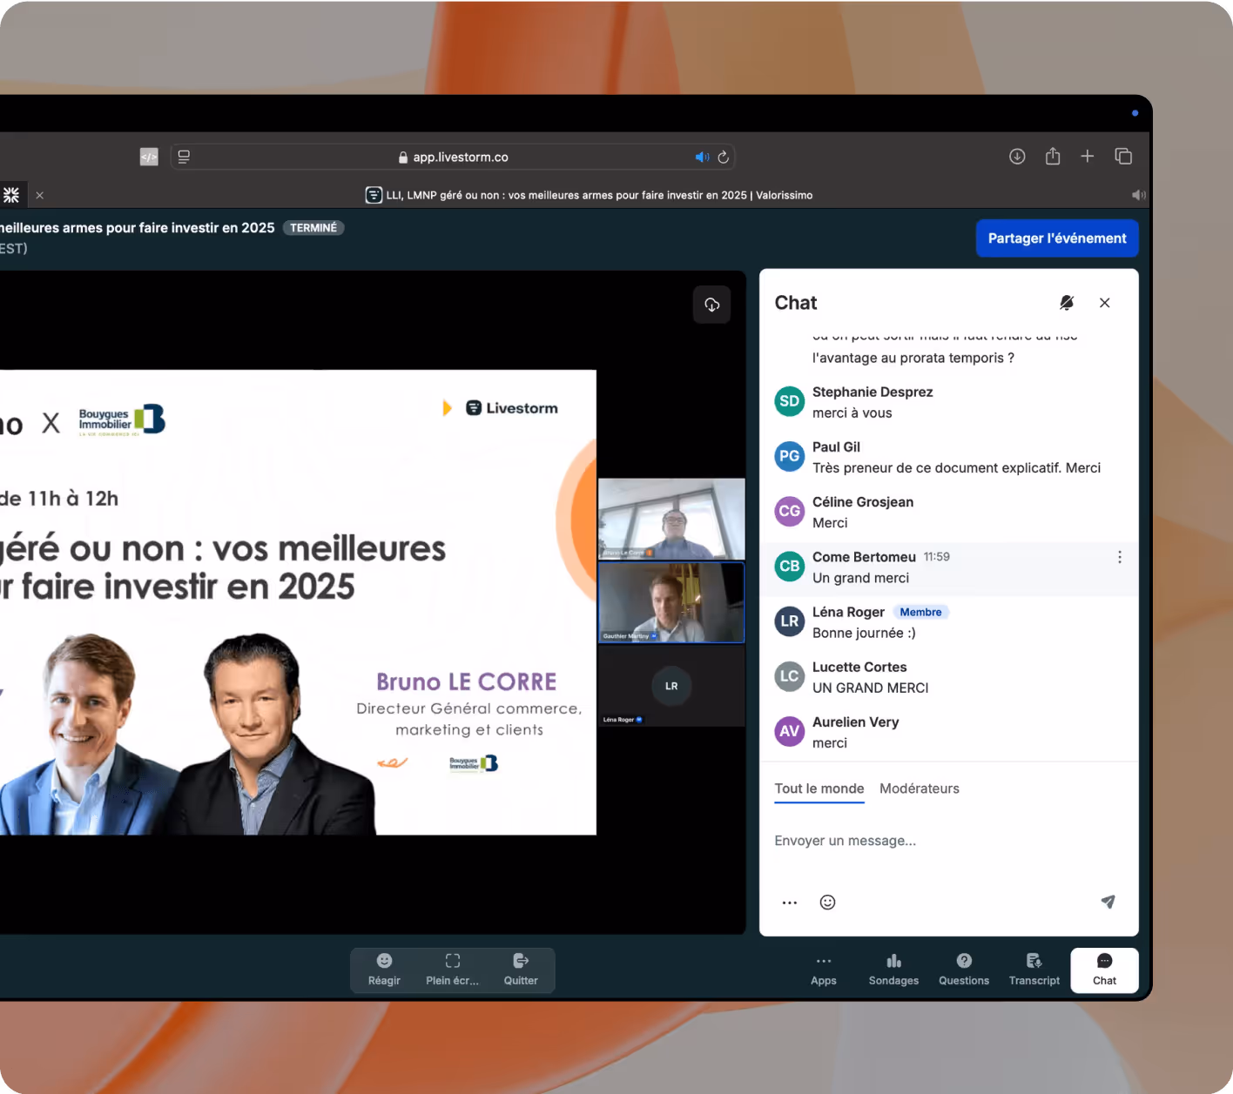Click Aurelien Very AV avatar

pos(790,731)
